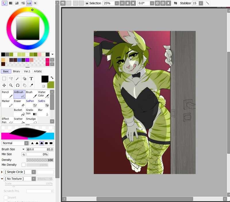This screenshot has height=202, width=230.
Task: Choose the AirBrush tool
Action: click(19, 94)
